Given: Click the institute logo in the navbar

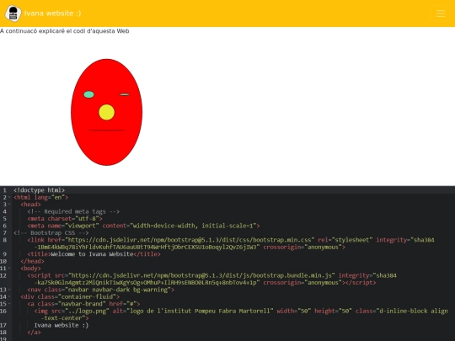Looking at the screenshot, I should (x=13, y=13).
